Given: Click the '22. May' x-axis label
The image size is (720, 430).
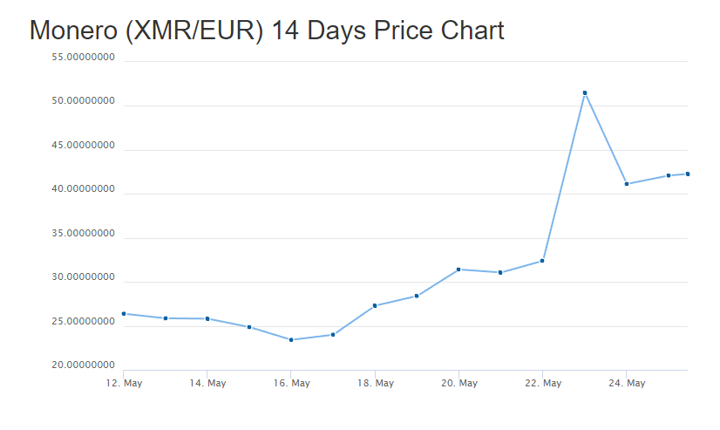Looking at the screenshot, I should point(543,383).
